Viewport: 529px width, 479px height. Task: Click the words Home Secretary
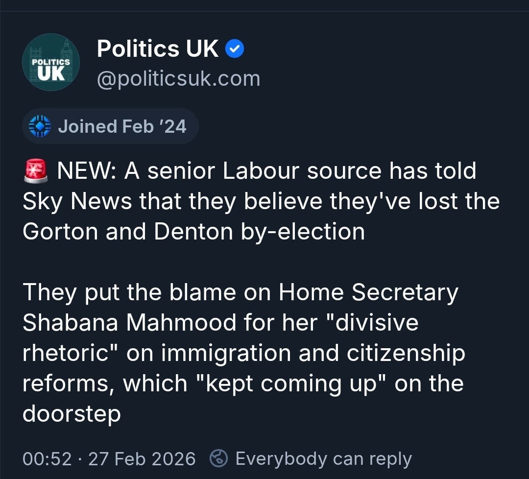(x=368, y=292)
